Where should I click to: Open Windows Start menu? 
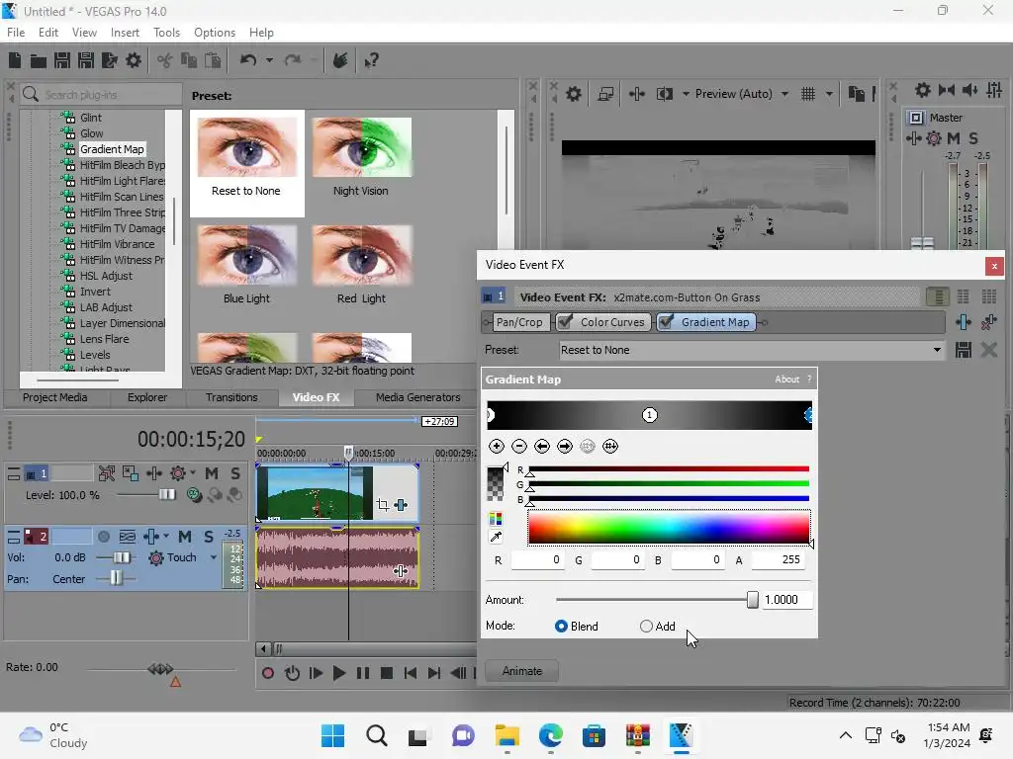click(x=332, y=735)
